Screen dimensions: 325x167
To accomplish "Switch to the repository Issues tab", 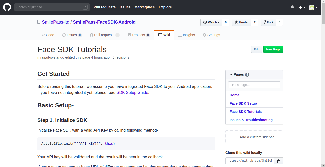I will [72, 35].
